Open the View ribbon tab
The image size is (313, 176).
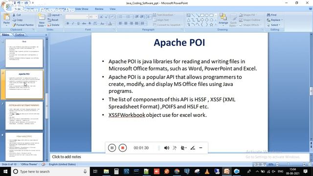point(112,9)
